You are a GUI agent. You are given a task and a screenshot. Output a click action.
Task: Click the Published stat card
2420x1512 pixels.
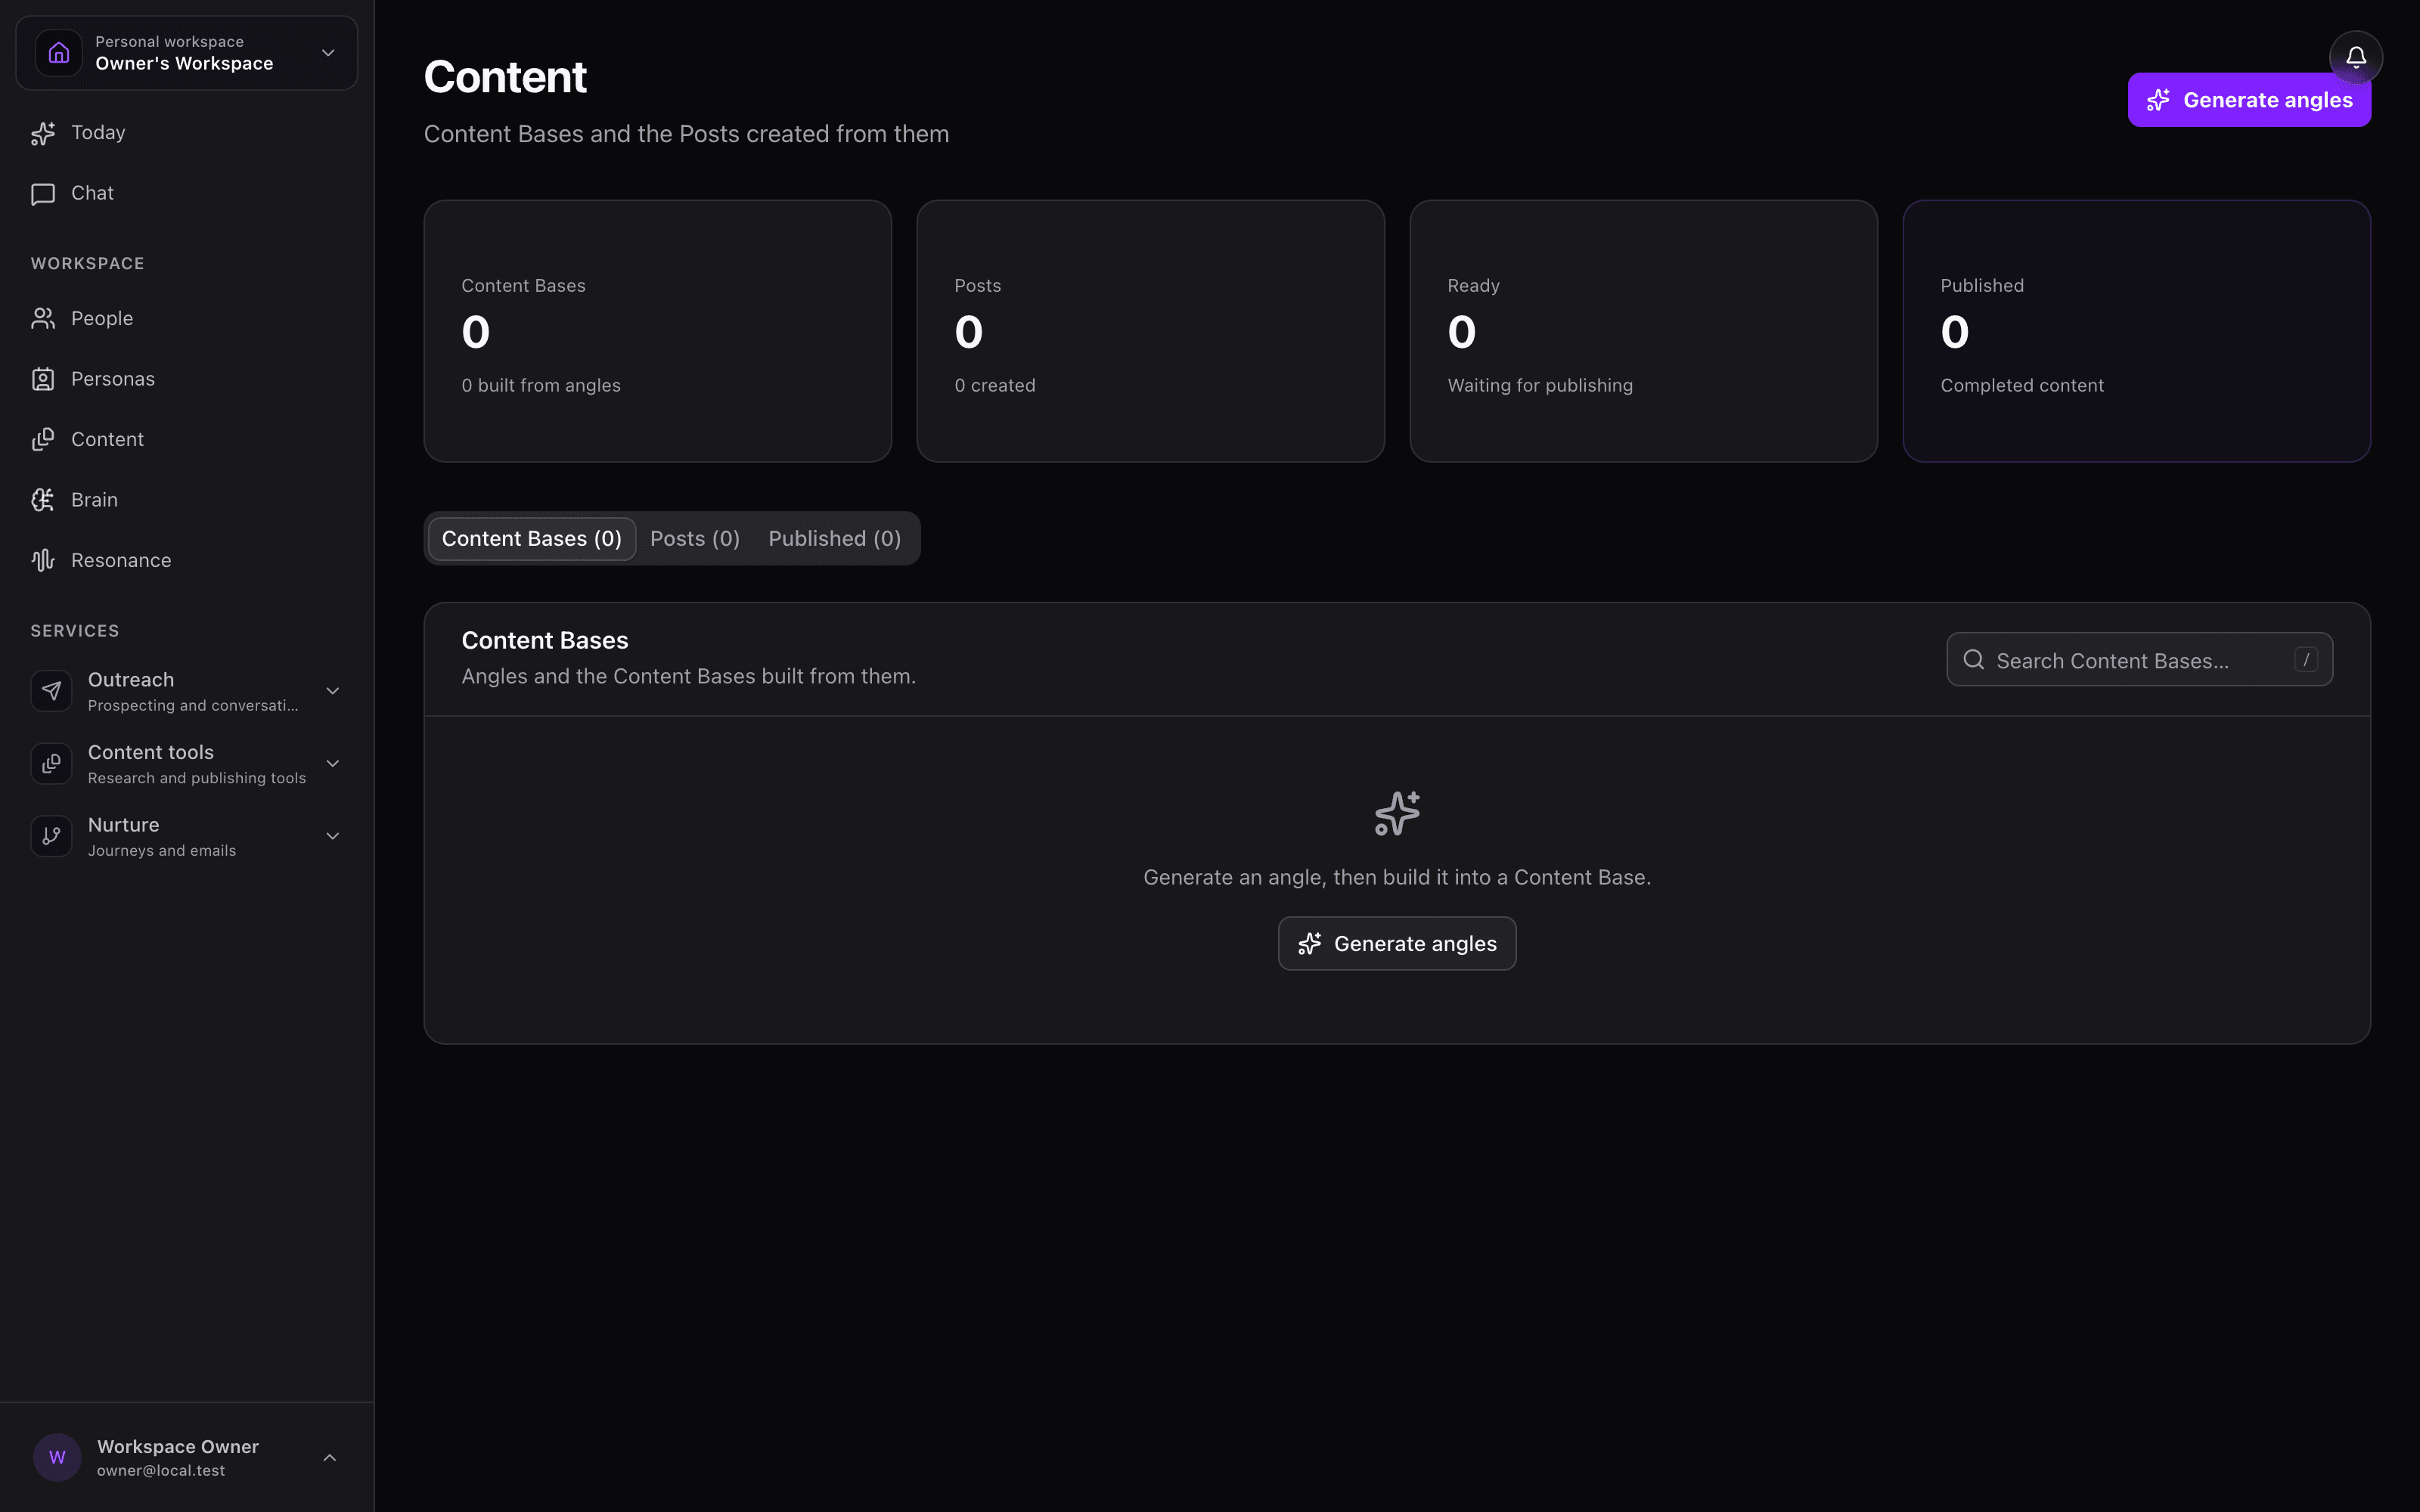point(2137,331)
